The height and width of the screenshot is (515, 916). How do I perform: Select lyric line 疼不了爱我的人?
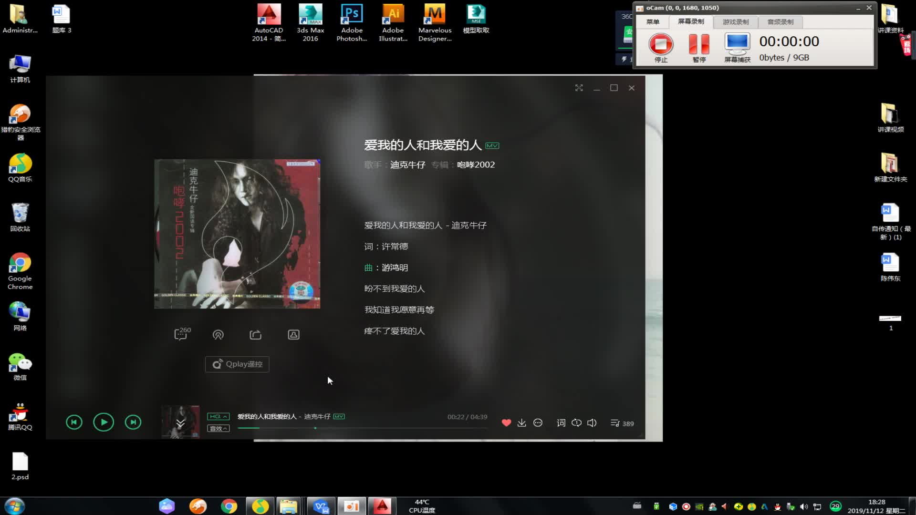point(394,331)
